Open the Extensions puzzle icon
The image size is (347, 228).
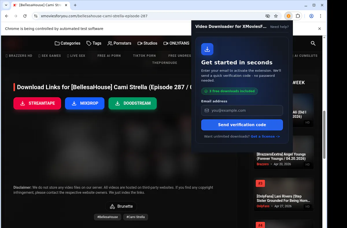(298, 16)
